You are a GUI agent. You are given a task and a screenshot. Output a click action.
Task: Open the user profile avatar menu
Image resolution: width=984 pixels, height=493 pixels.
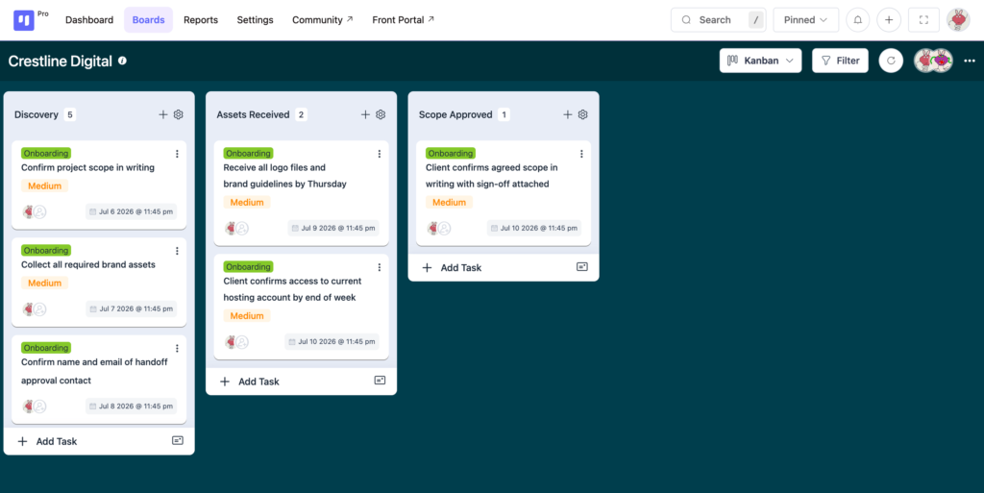(x=958, y=20)
